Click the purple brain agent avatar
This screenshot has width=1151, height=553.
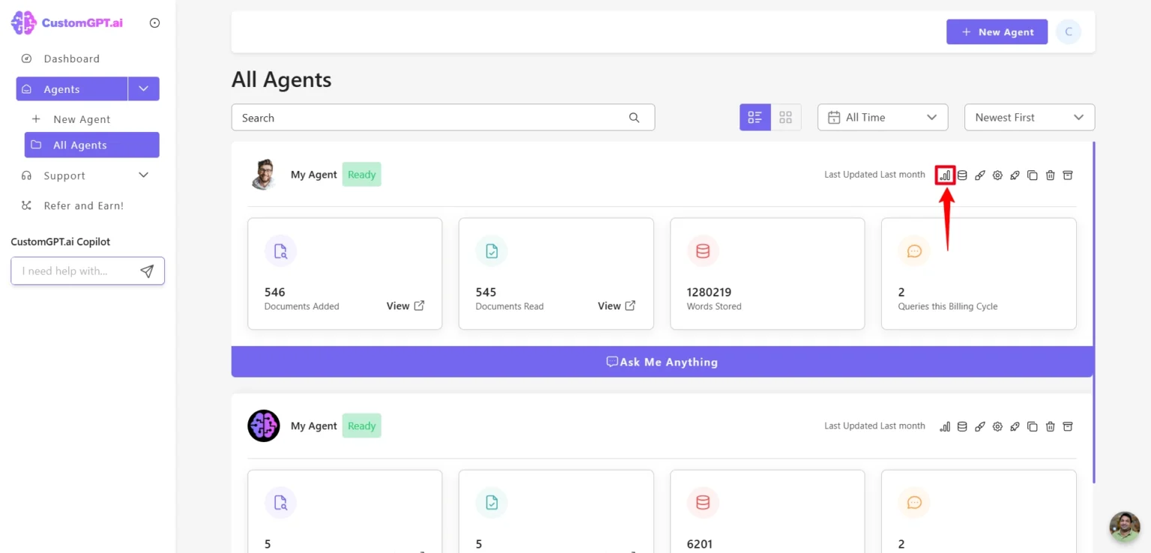pos(264,426)
